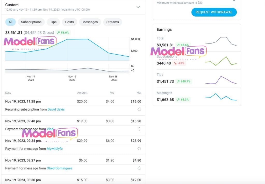Viewport: 265px width, 184px height.
Task: Click the -41% Subscriptions trend badge
Action: (x=179, y=63)
